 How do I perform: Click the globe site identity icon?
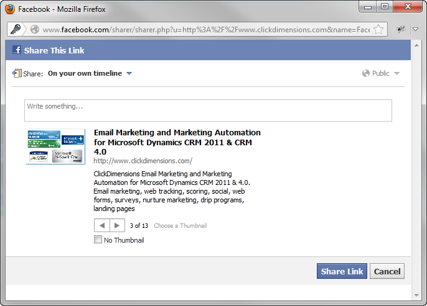coord(35,29)
